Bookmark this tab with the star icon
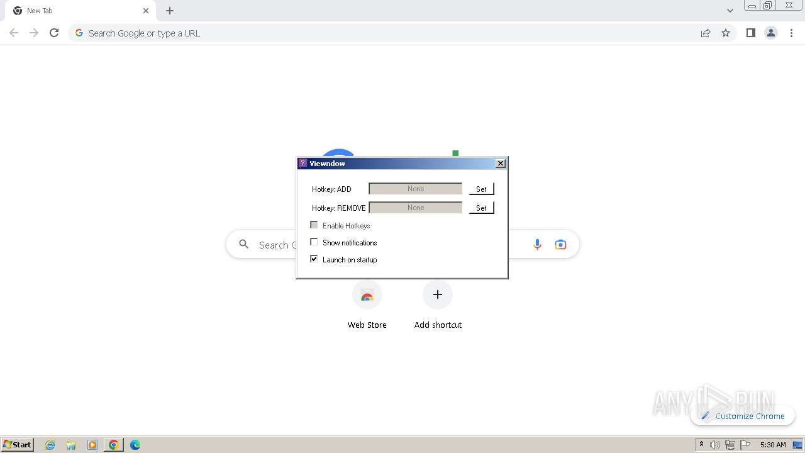The image size is (805, 453). [726, 33]
